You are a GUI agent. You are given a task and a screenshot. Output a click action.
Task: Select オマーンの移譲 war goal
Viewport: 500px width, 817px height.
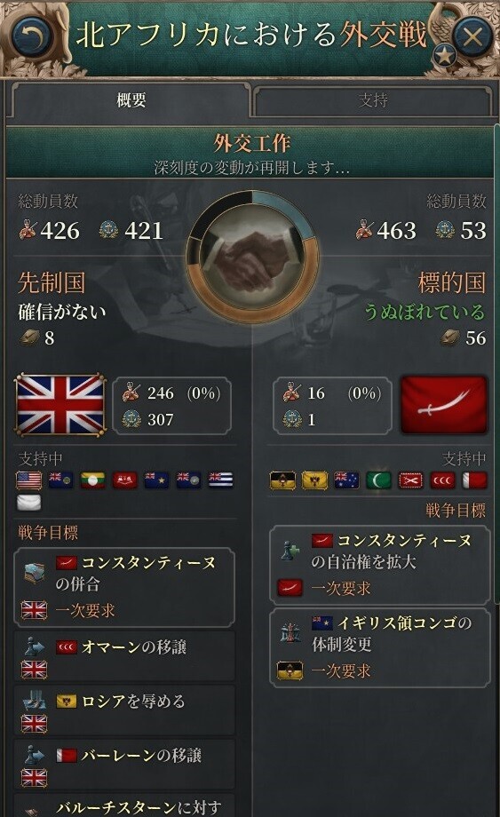(124, 656)
